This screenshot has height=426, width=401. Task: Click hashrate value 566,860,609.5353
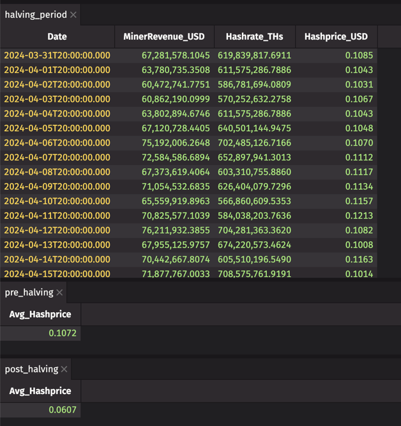254,201
